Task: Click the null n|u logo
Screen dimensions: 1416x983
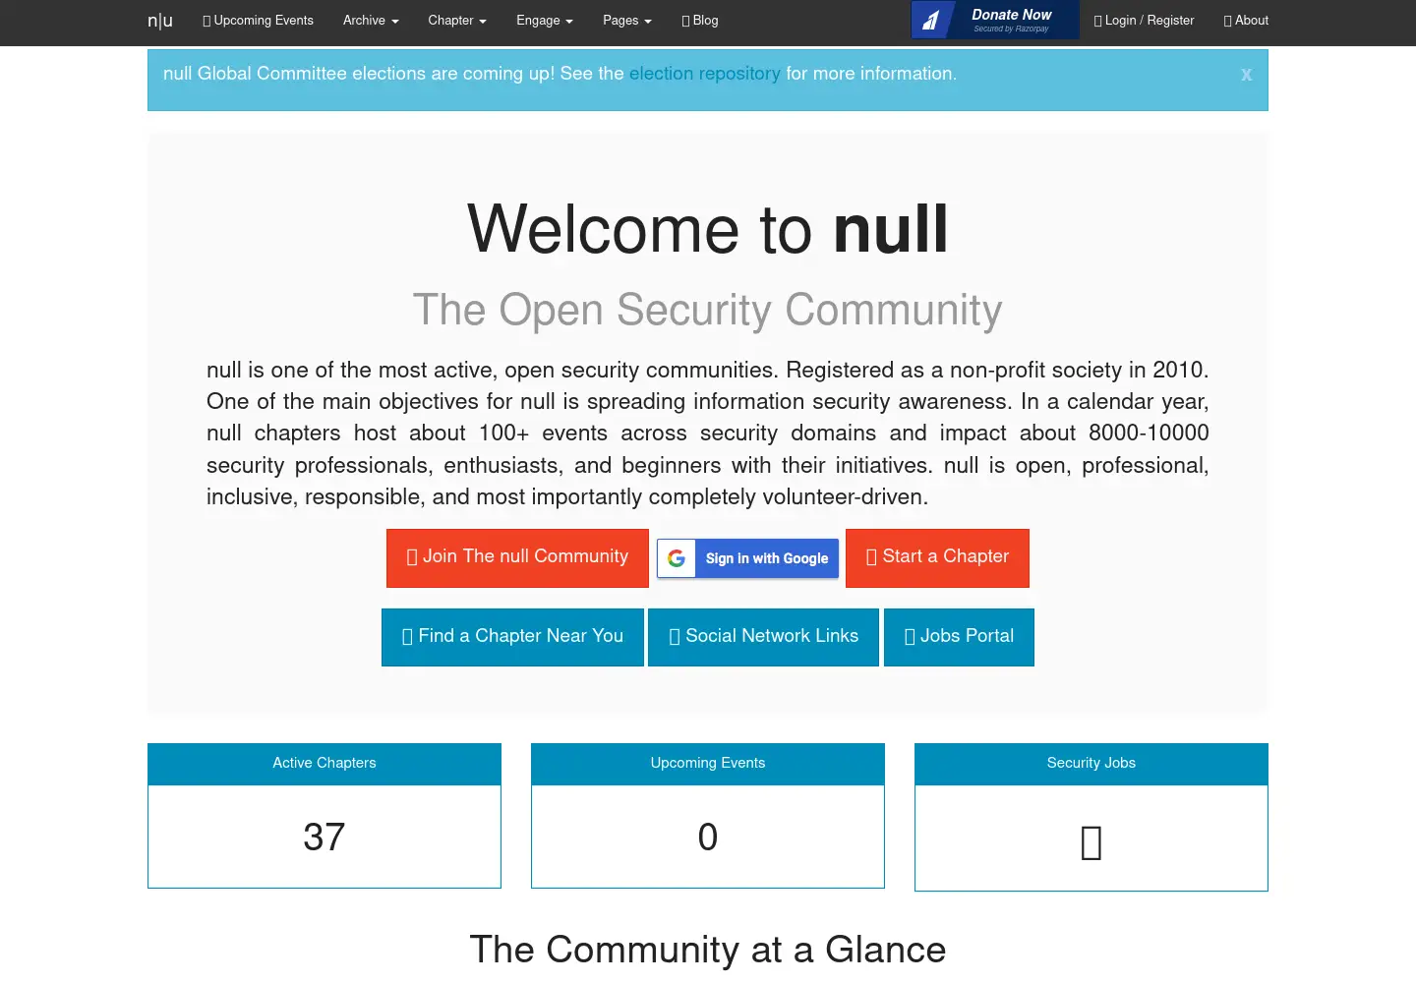Action: click(x=160, y=21)
